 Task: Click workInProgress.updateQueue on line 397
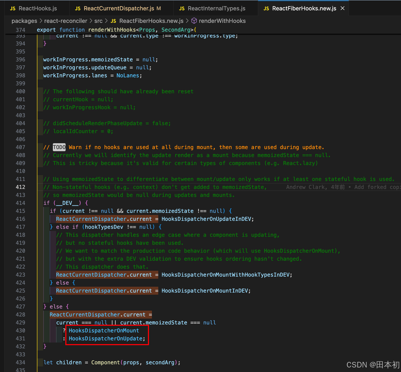[x=85, y=67]
